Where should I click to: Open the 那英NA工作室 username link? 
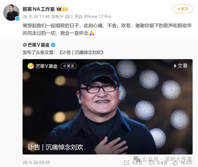(38, 9)
